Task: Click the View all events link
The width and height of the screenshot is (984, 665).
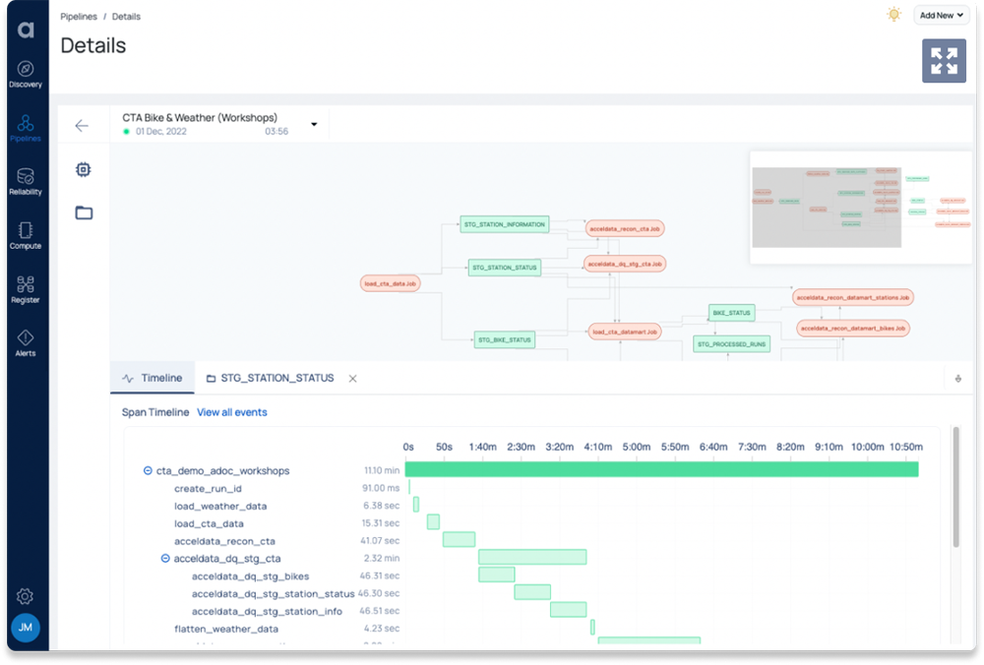Action: point(232,411)
